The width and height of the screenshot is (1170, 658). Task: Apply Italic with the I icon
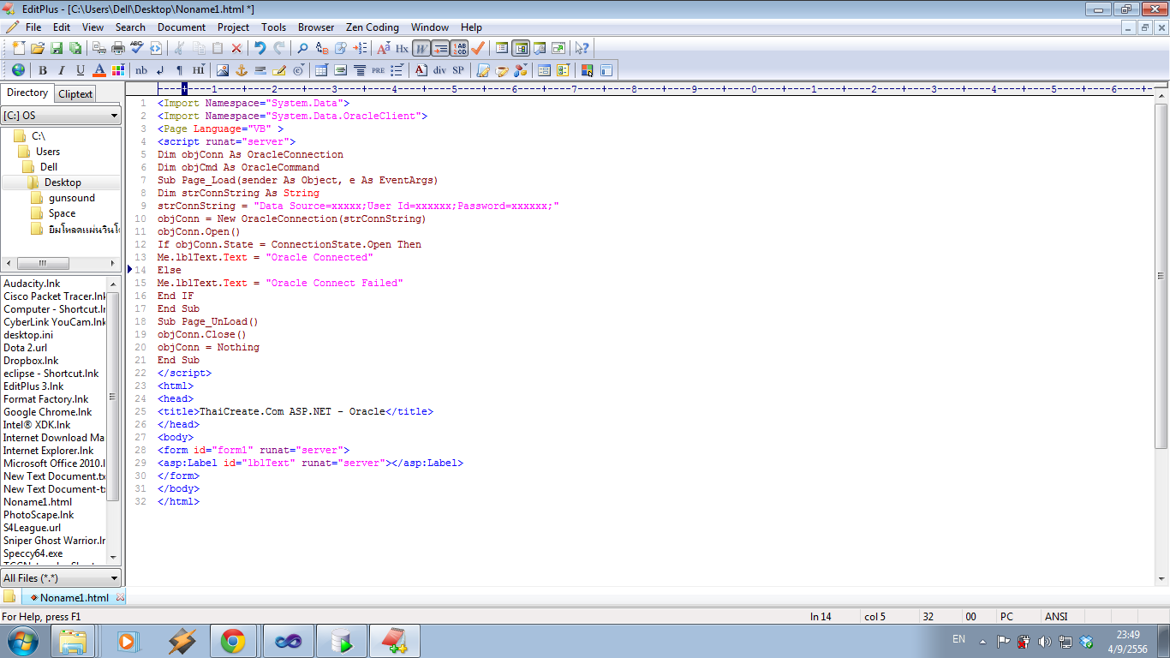62,70
